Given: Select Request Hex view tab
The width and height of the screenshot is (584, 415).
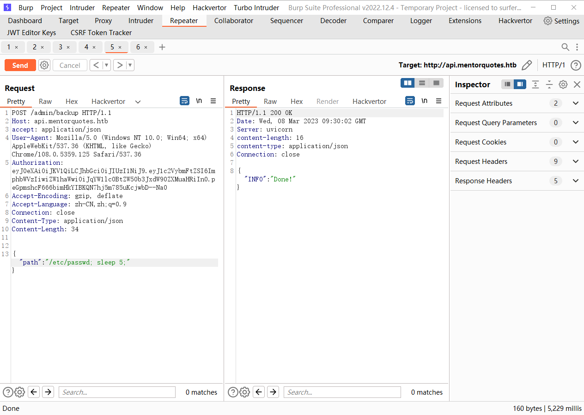Looking at the screenshot, I should click(x=72, y=102).
